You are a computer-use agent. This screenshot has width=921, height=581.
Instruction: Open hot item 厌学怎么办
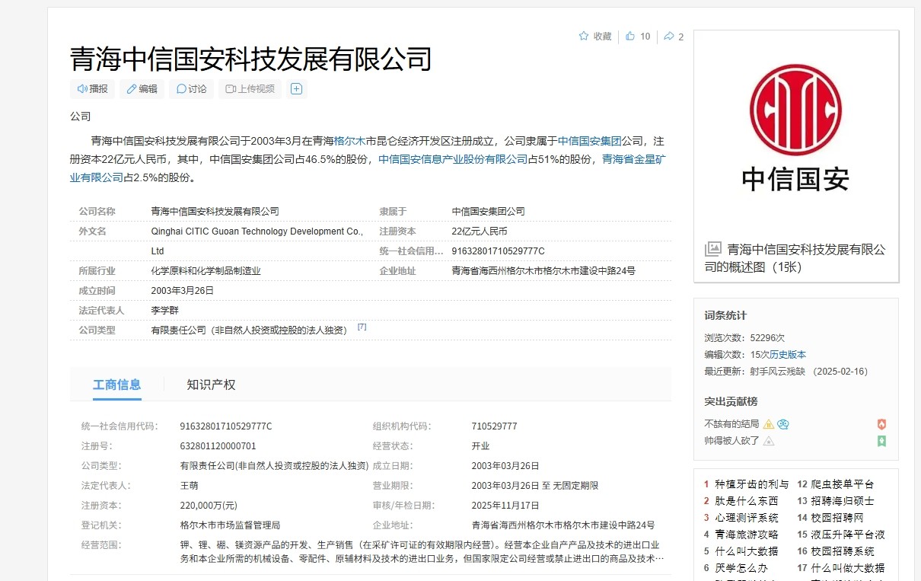[x=741, y=568]
